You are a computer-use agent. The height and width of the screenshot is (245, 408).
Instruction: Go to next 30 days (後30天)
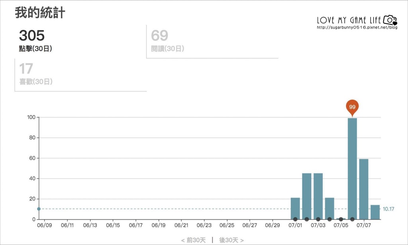point(231,240)
